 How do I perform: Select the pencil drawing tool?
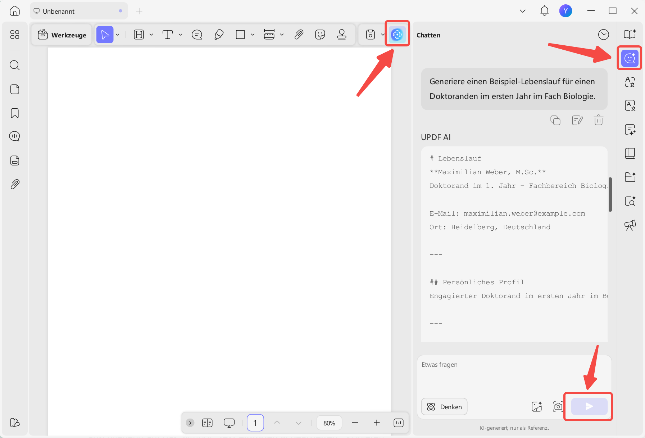(x=219, y=35)
